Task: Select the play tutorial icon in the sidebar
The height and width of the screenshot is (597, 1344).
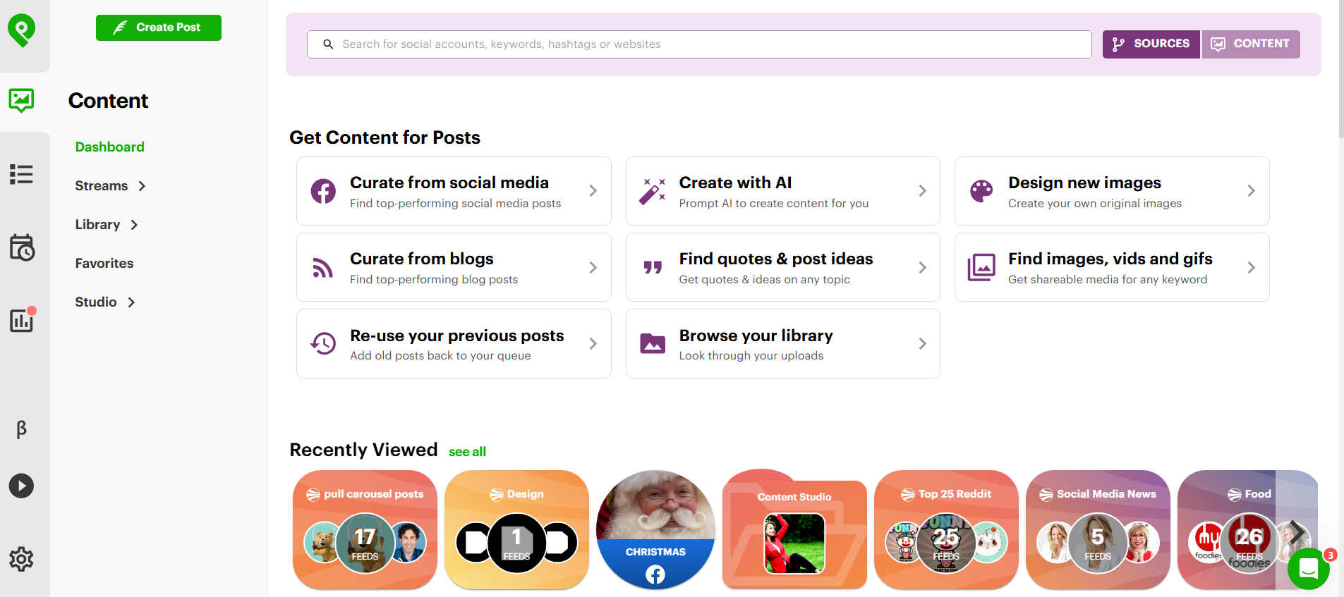Action: (21, 486)
